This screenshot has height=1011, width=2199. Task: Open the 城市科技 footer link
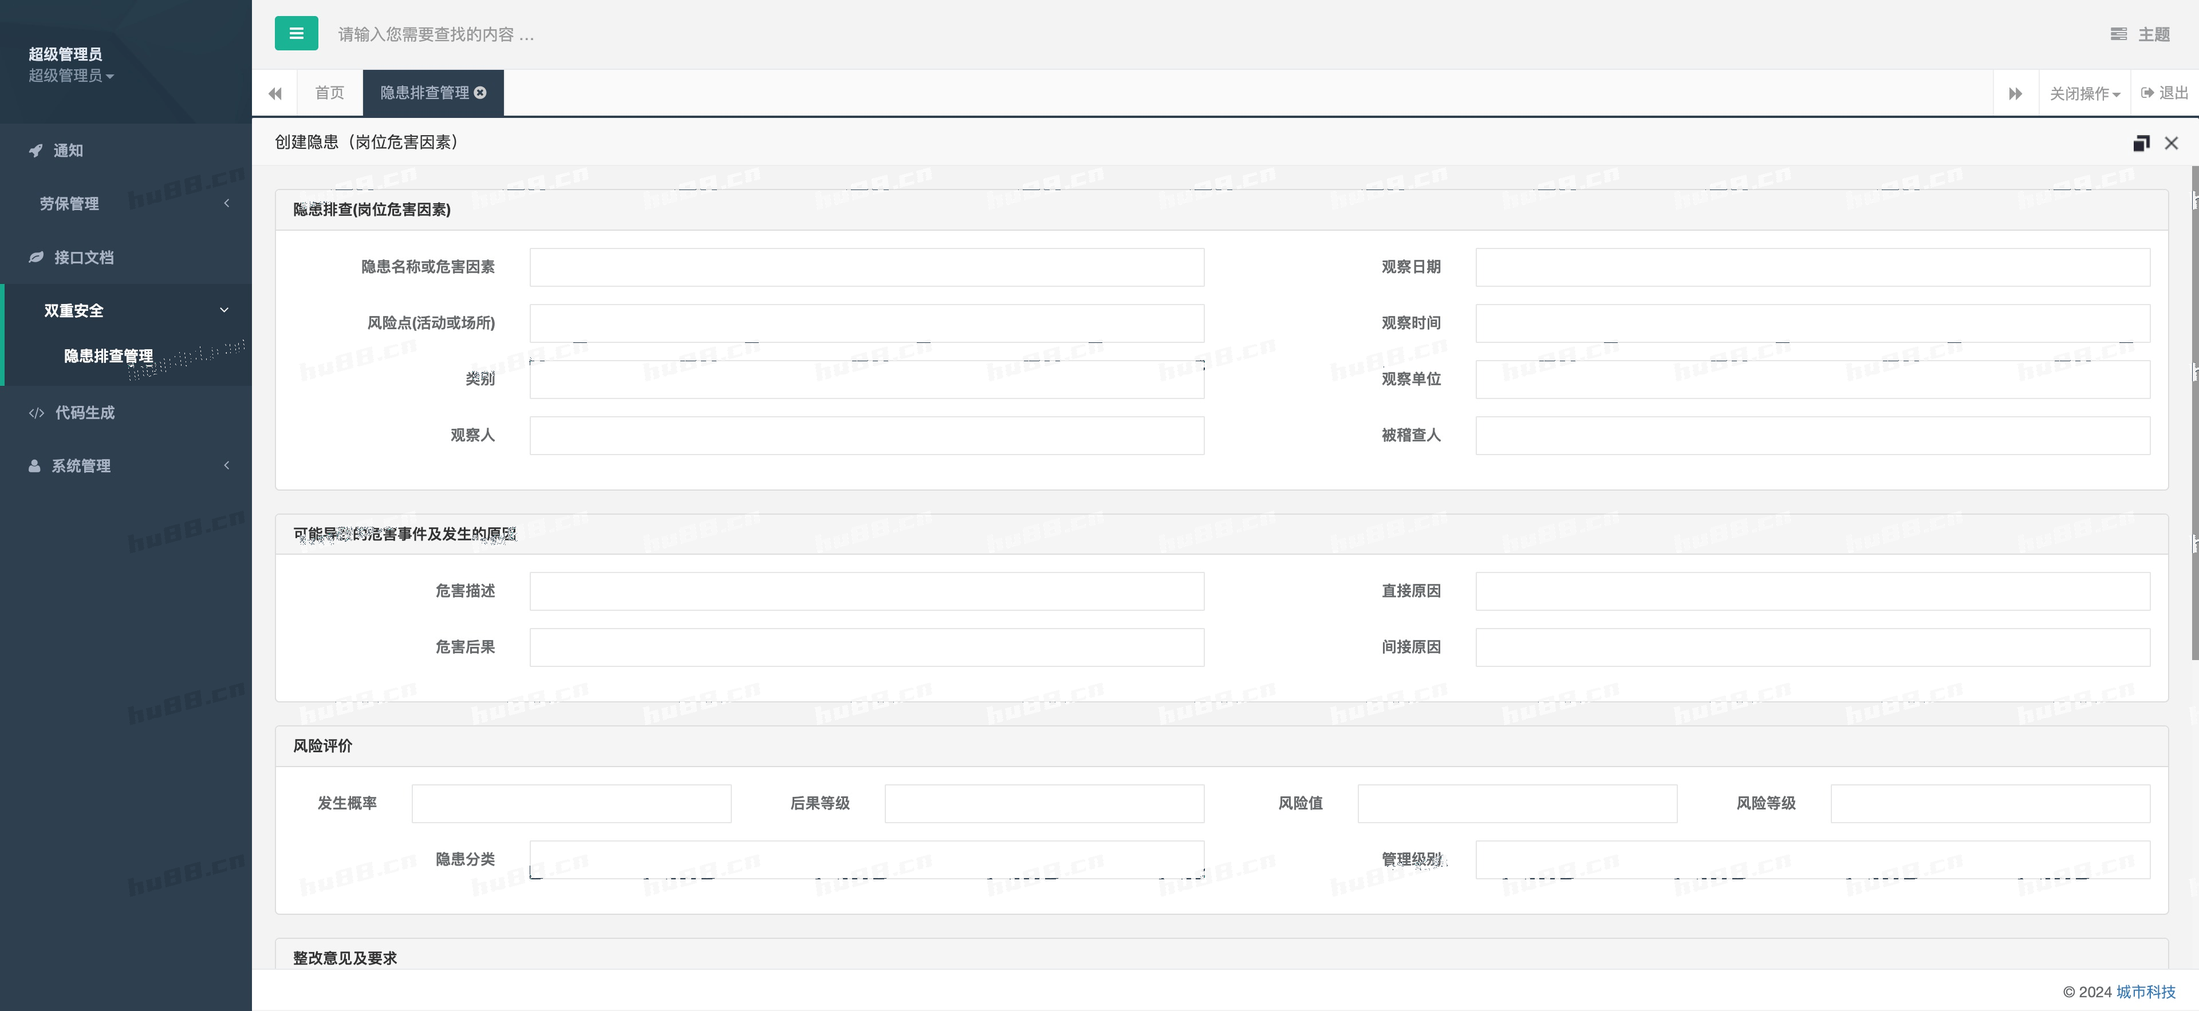[2145, 992]
